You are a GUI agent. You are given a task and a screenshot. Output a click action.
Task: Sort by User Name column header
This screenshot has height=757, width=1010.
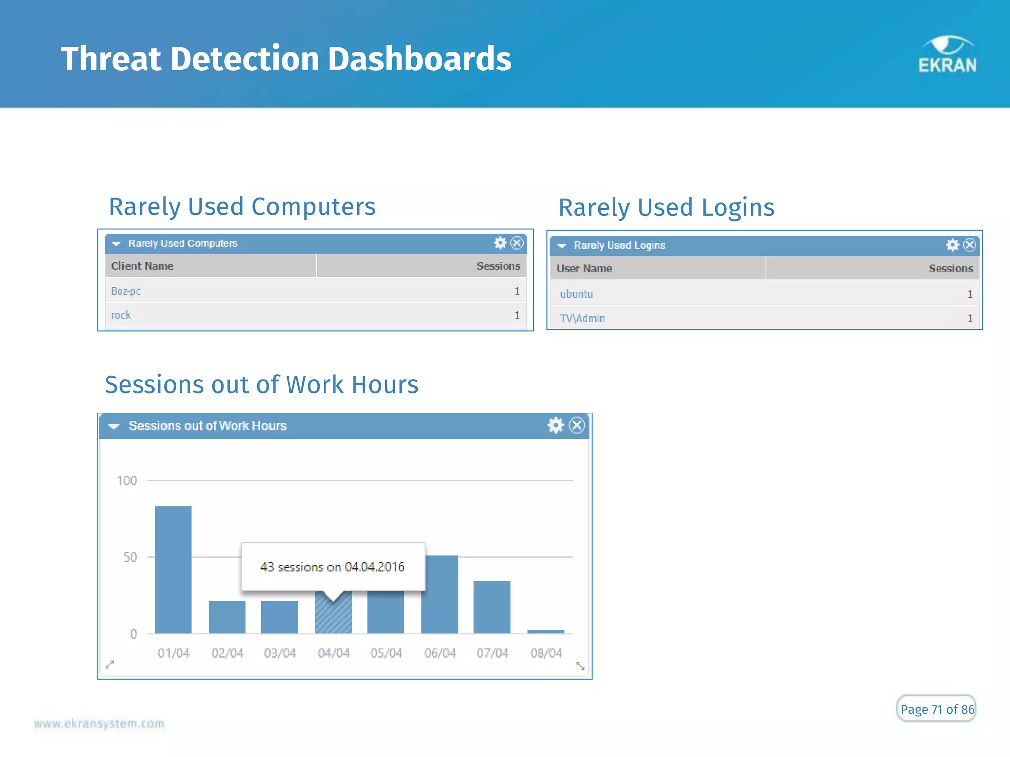pyautogui.click(x=657, y=268)
